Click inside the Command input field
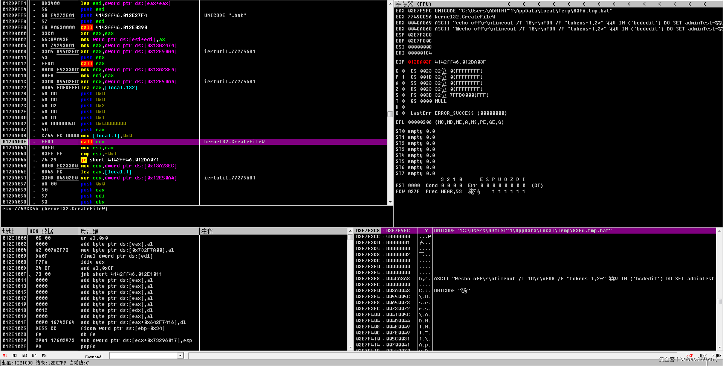723x366 pixels. (143, 355)
